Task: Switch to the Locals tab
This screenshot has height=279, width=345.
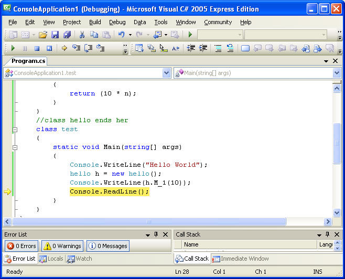Action: (51, 259)
